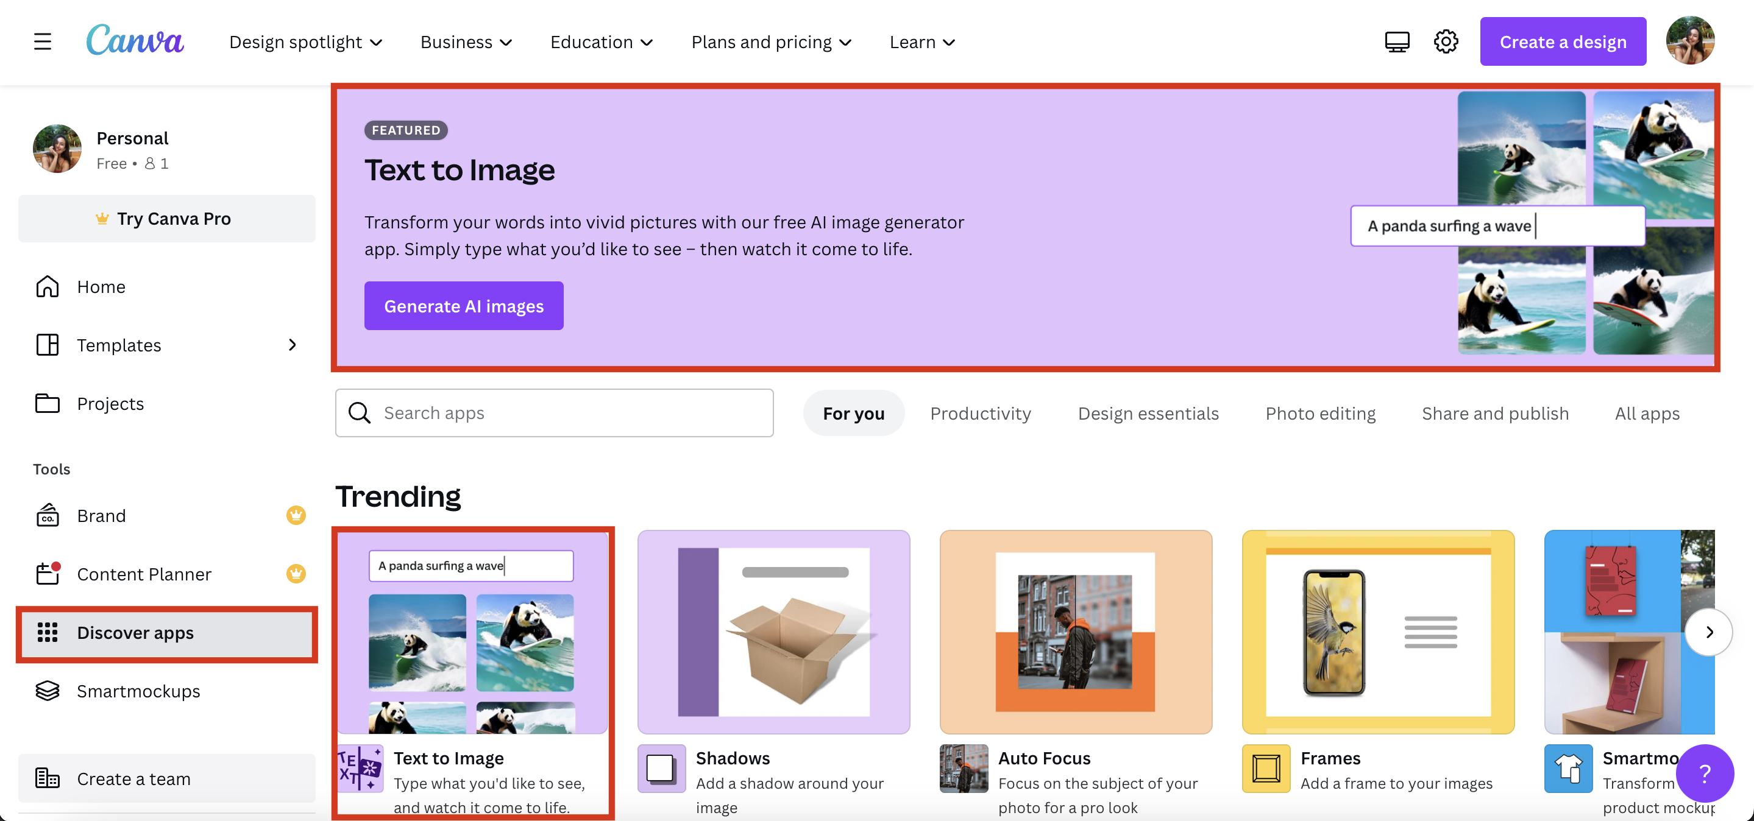Image resolution: width=1754 pixels, height=821 pixels.
Task: Click the Smartmockups layers icon
Action: [47, 691]
